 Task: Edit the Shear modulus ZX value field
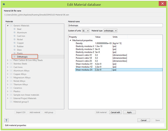(x=103, y=70)
